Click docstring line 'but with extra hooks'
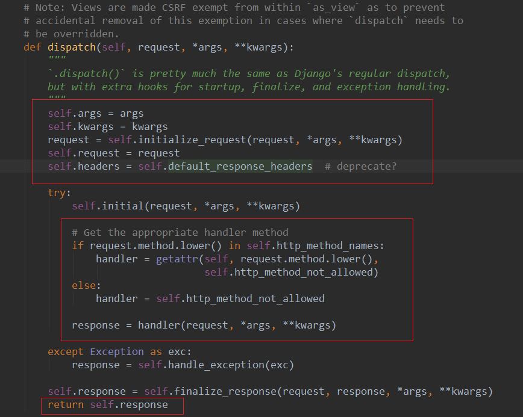The height and width of the screenshot is (417, 523). (x=249, y=87)
